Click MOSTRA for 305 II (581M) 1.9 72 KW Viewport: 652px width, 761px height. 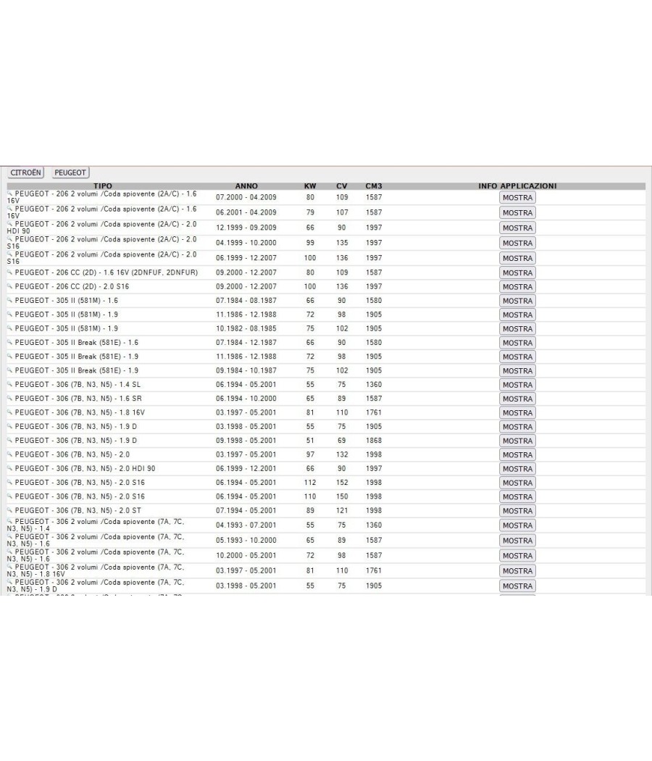(x=517, y=315)
